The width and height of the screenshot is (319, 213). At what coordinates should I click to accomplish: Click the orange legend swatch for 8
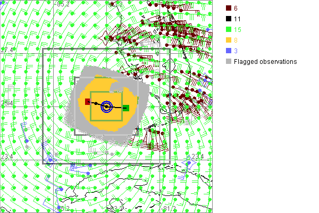tap(228, 40)
